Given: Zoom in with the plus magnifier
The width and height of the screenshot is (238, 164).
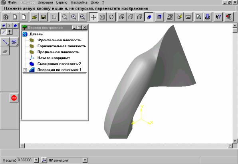Looking at the screenshot, I should click(73, 17).
